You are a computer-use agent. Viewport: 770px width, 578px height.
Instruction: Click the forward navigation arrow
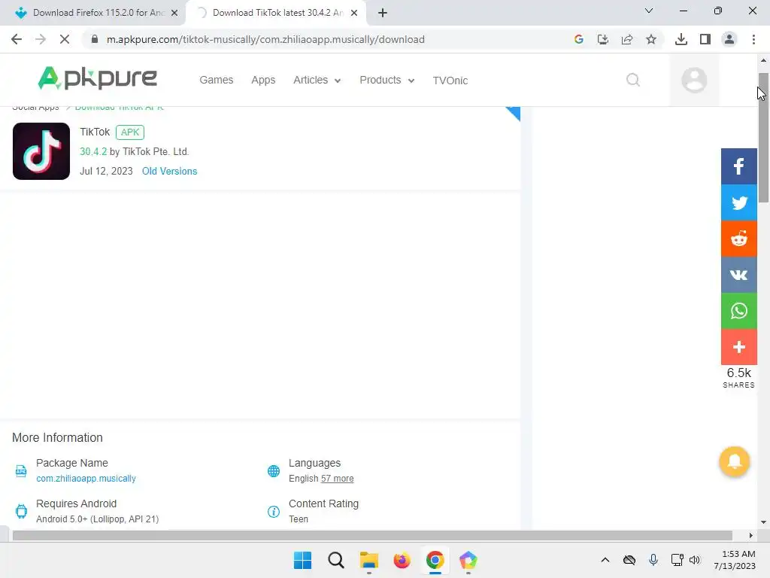[x=41, y=39]
